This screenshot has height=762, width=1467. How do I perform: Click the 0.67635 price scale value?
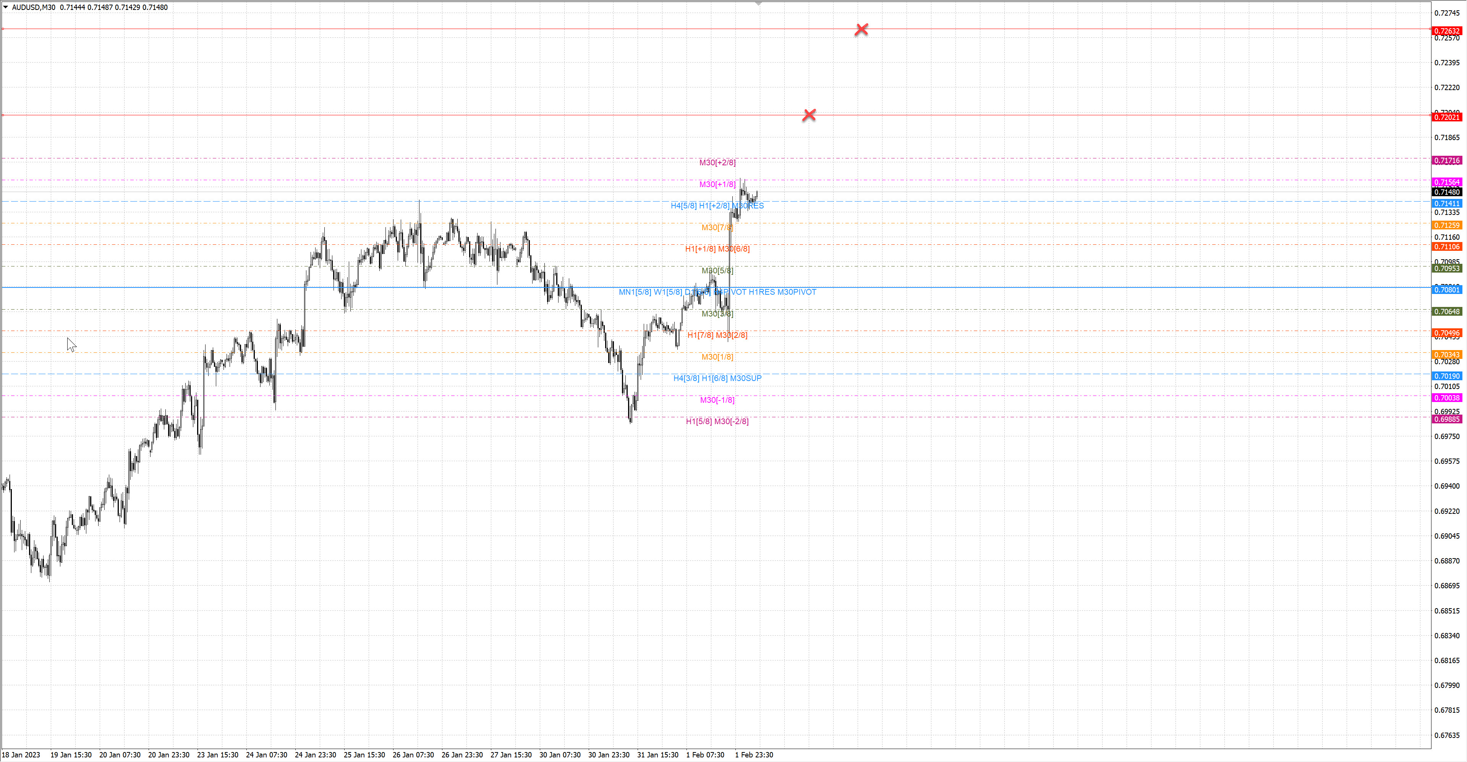point(1446,735)
